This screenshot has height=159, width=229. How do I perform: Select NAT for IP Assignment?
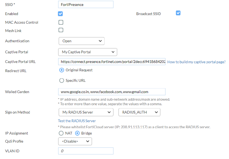(x=61, y=133)
